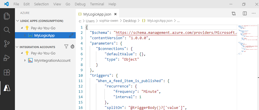Split the editor to the right

[x=245, y=14]
